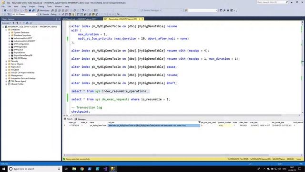This screenshot has width=305, height=172.
Task: Expand the SQL Server Agent node
Action: (x=6, y=81)
